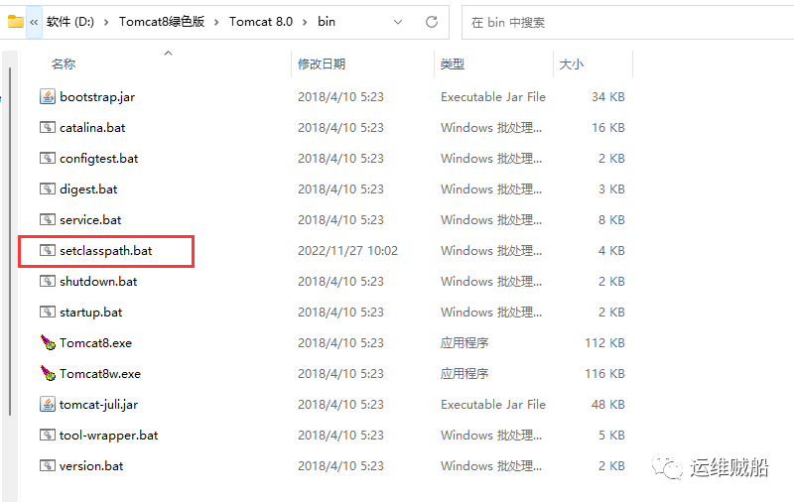This screenshot has height=502, width=794.
Task: Select the catalina.bat file name
Action: [92, 128]
